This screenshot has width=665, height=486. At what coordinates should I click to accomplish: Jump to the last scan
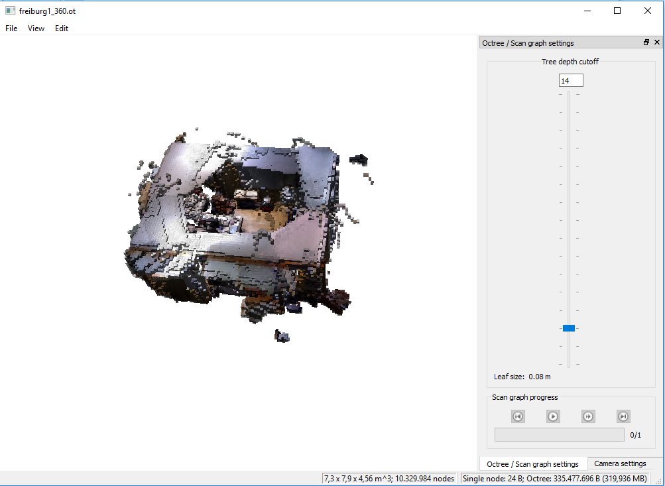(623, 416)
